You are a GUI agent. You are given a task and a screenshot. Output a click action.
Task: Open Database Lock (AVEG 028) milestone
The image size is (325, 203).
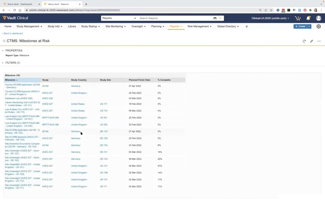(x=19, y=98)
